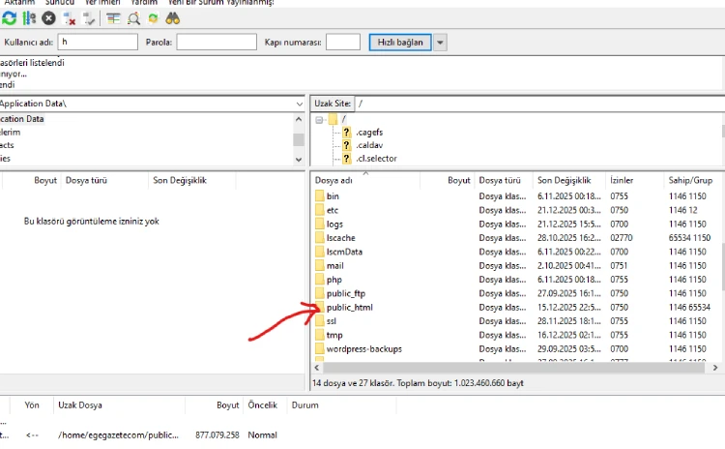Image resolution: width=725 pixels, height=449 pixels.
Task: Click remote list horizontal scrollbar right arrow
Action: [714, 368]
